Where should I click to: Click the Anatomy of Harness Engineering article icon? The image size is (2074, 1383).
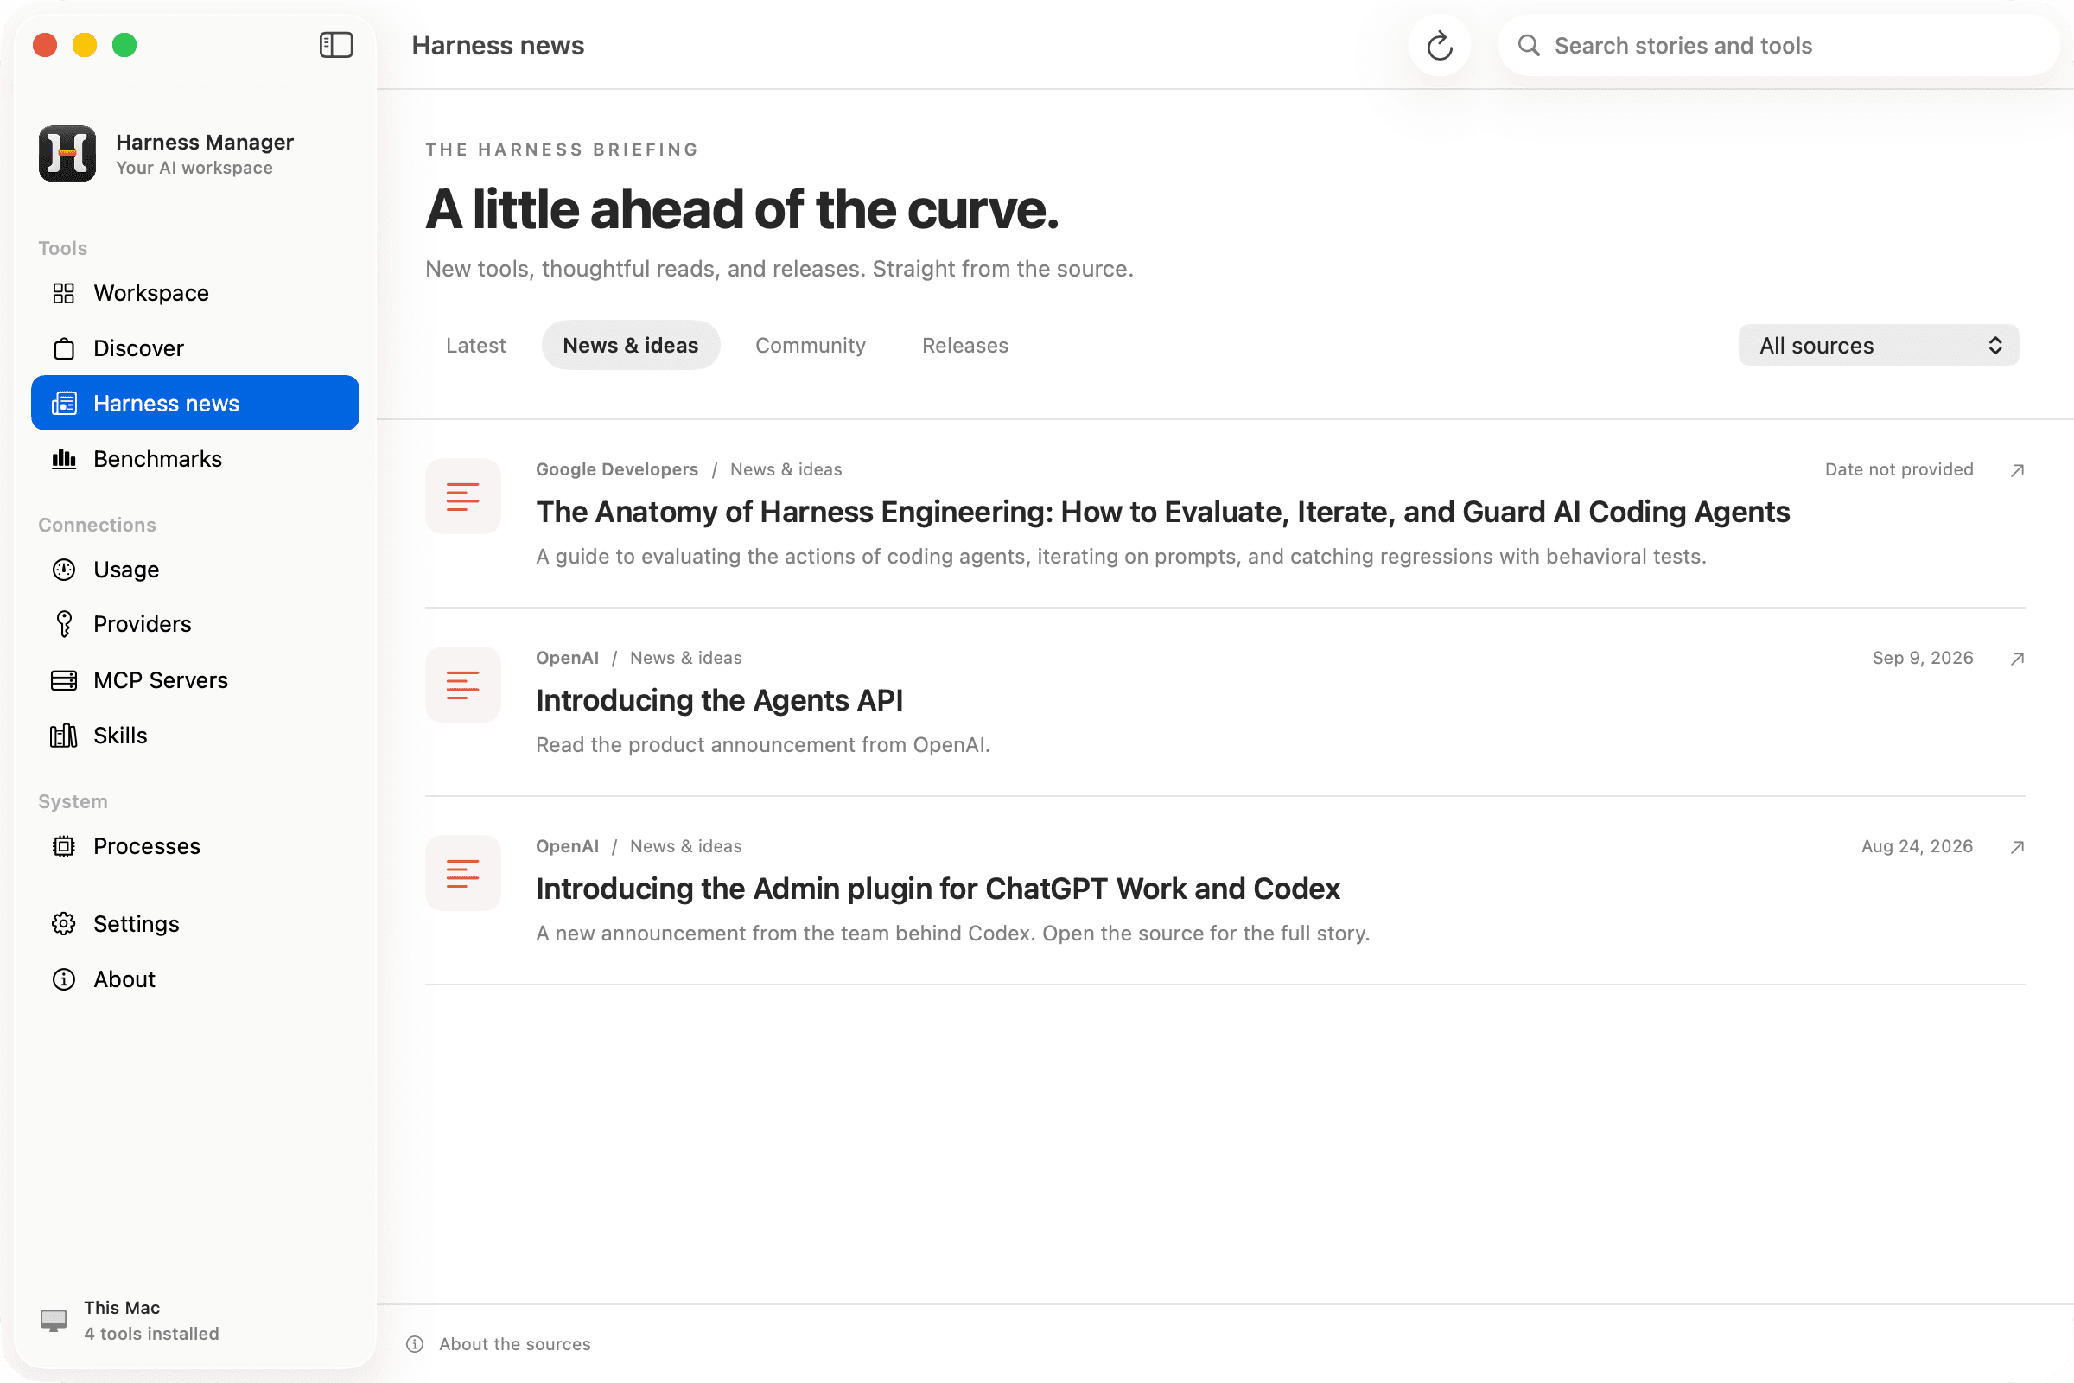tap(463, 496)
